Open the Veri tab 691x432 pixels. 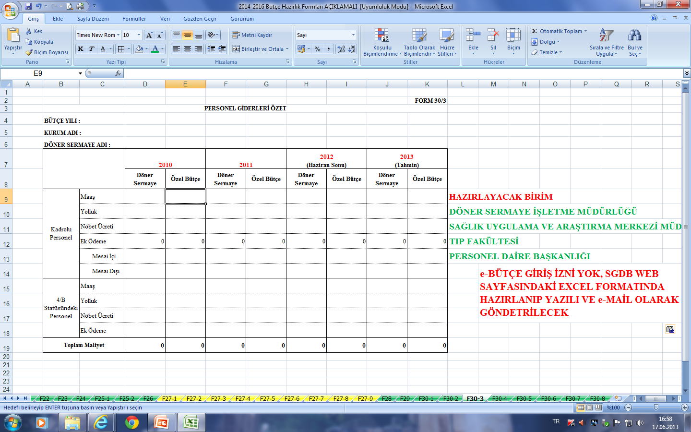pyautogui.click(x=165, y=19)
